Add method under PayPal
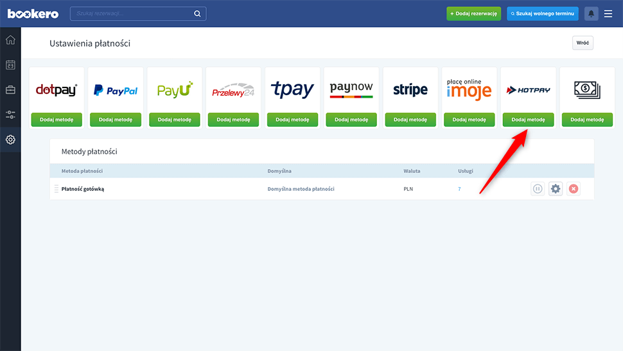The image size is (623, 351). (x=116, y=120)
